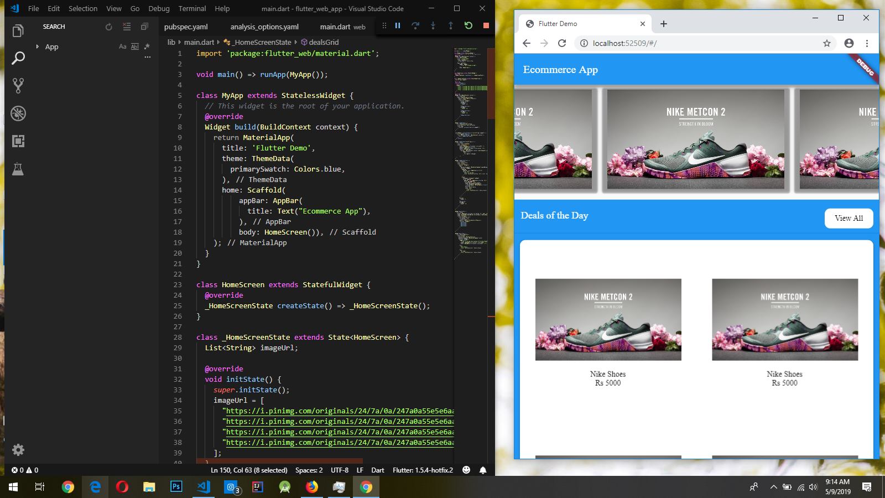Click debug Step Out button
The width and height of the screenshot is (885, 498).
[450, 25]
